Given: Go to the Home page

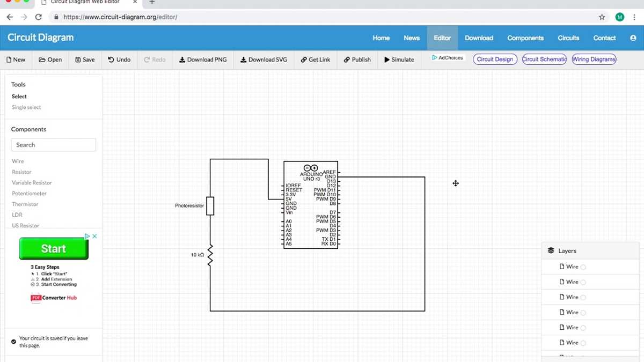Looking at the screenshot, I should (381, 38).
